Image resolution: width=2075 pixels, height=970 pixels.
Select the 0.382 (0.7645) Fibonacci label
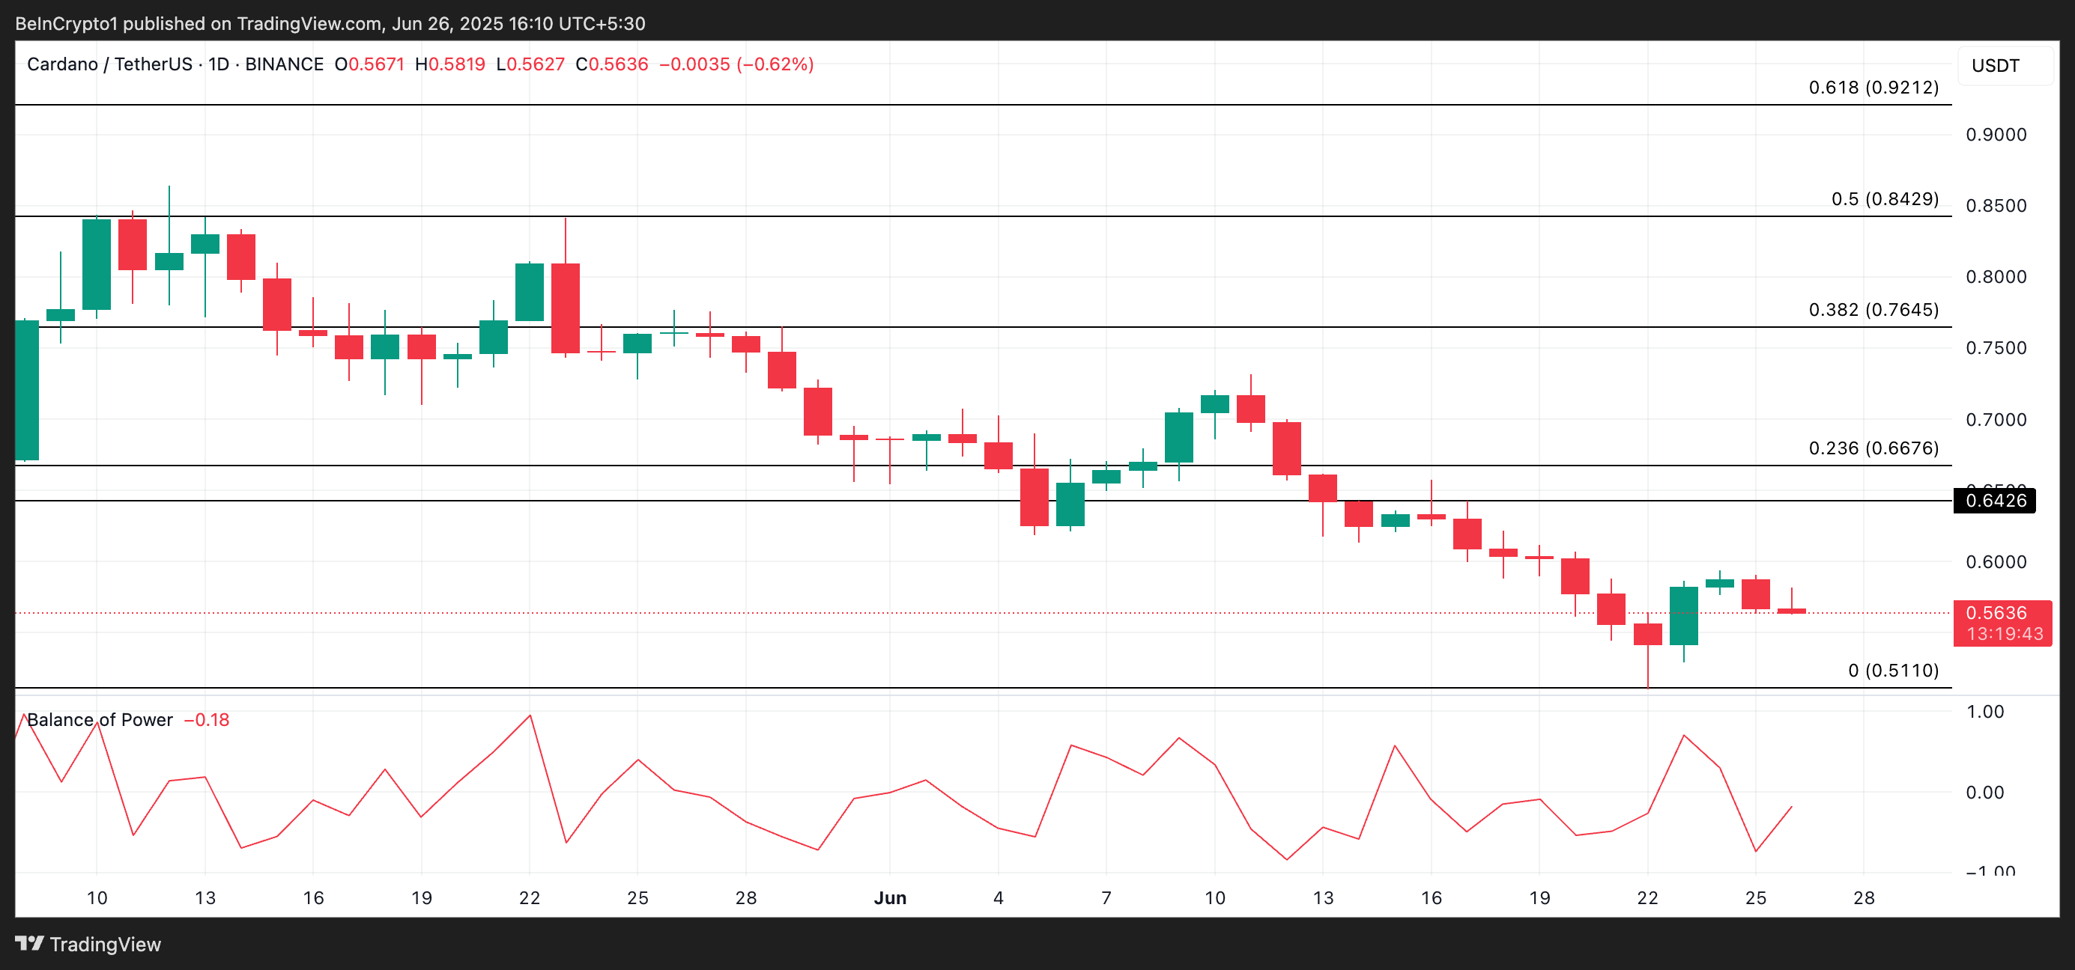[x=1873, y=310]
